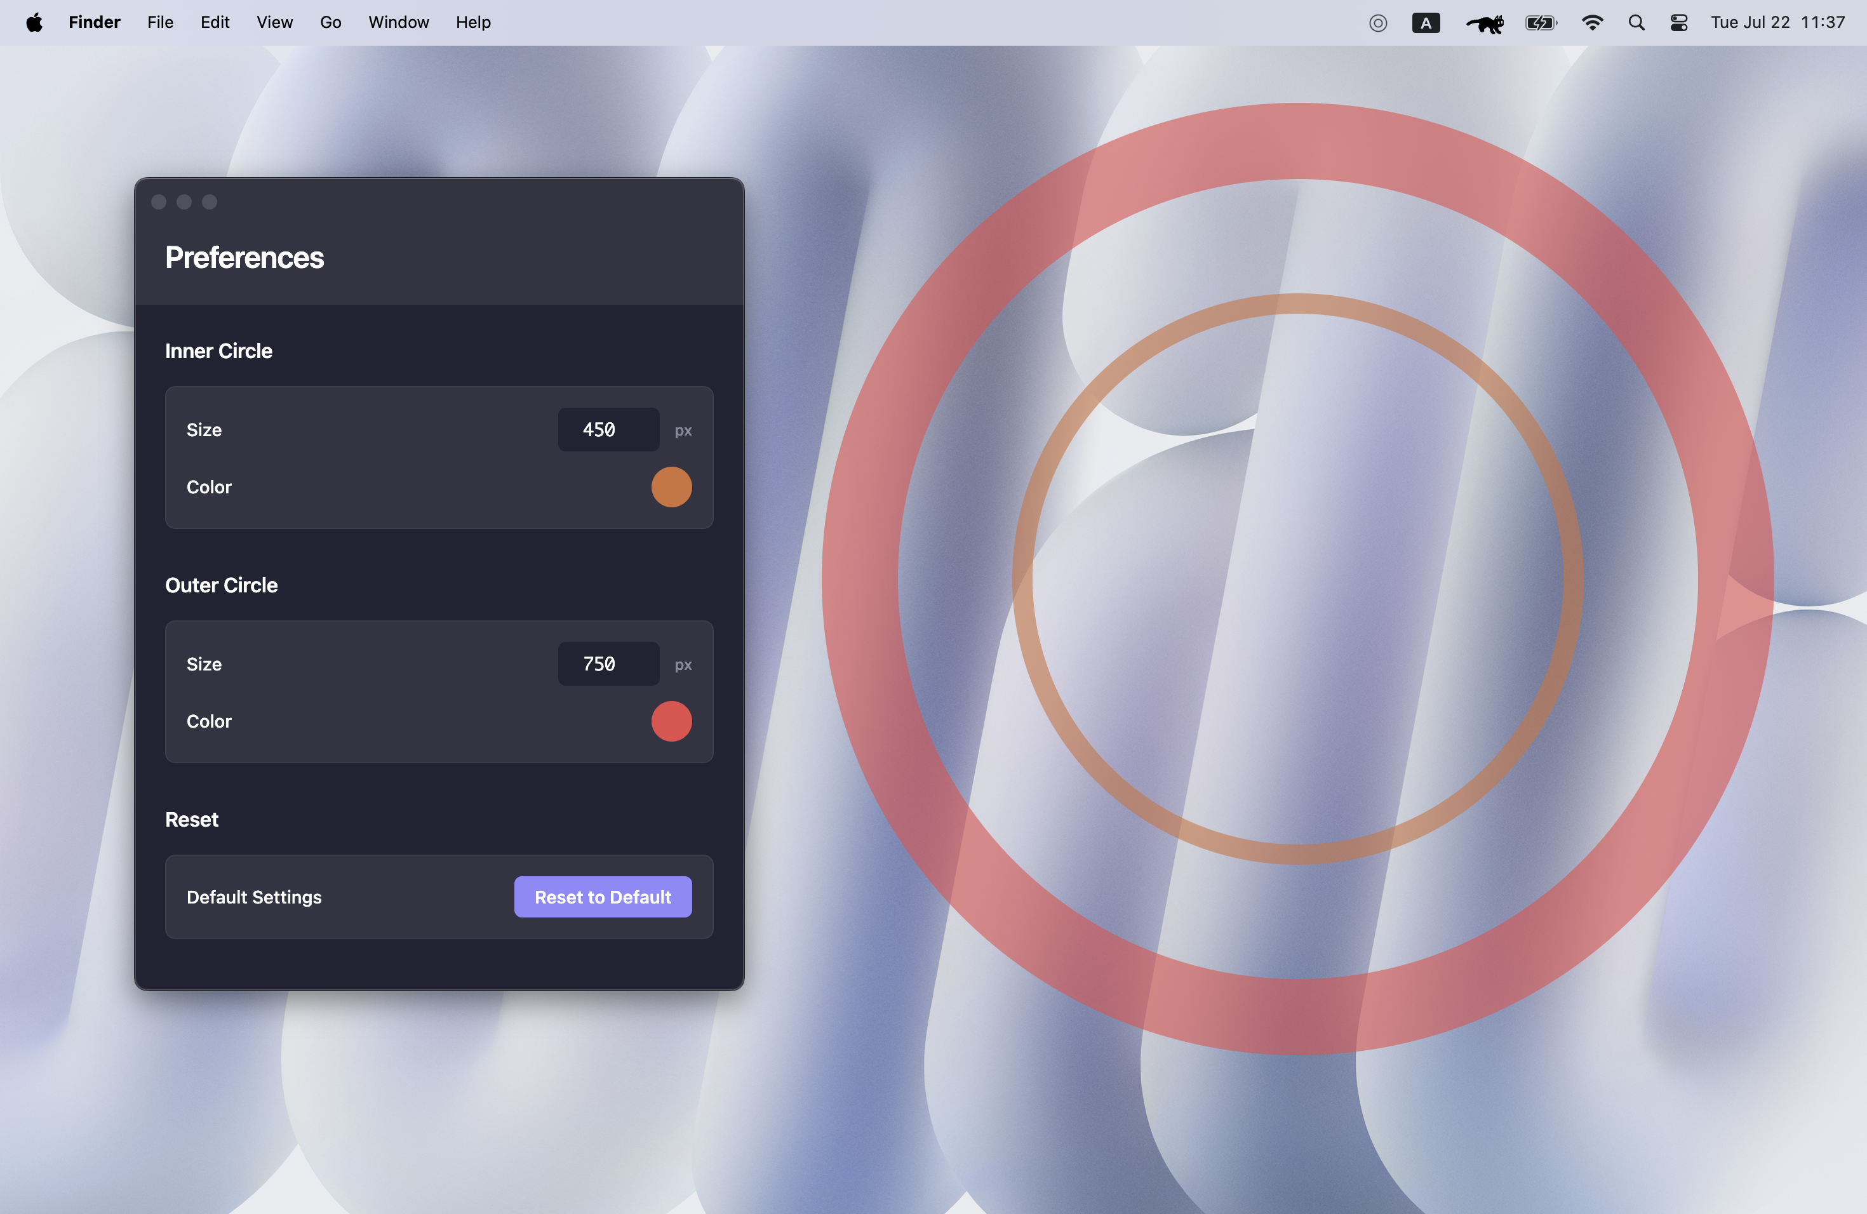Click the battery charging status icon

pos(1541,23)
